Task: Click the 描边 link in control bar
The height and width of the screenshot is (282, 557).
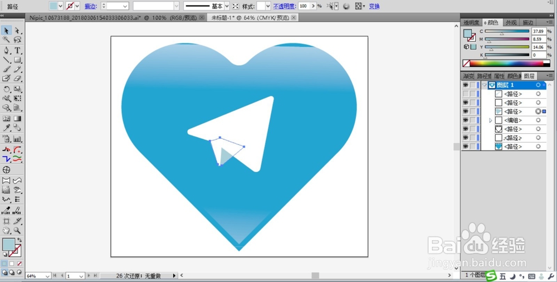Action: pos(91,6)
